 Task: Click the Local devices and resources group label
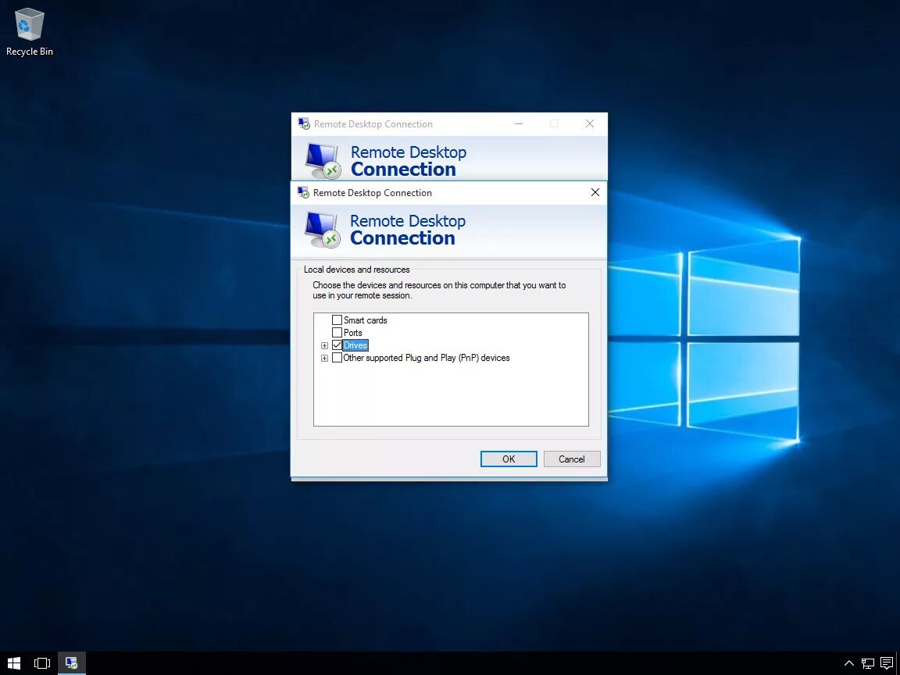[x=356, y=270]
